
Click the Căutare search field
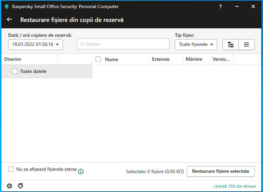tap(123, 44)
